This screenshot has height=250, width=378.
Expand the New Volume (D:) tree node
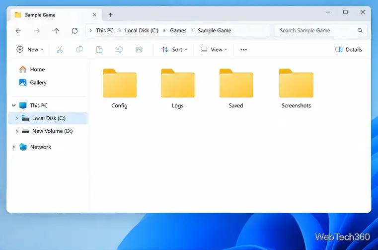coord(16,131)
